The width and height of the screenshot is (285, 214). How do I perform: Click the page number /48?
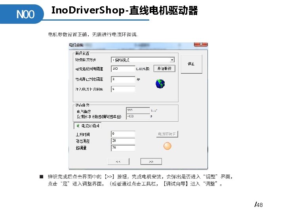pos(258,205)
